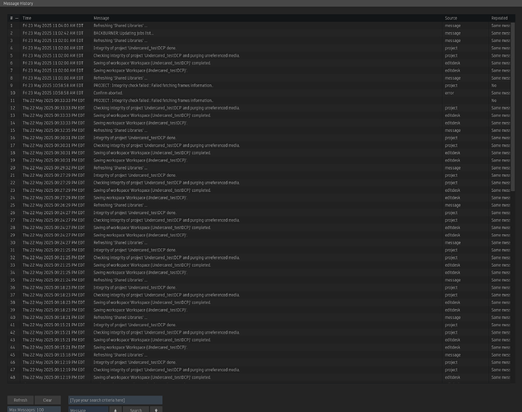Sort by the Time column header
Screen dimensions: 522x412
tap(27, 18)
